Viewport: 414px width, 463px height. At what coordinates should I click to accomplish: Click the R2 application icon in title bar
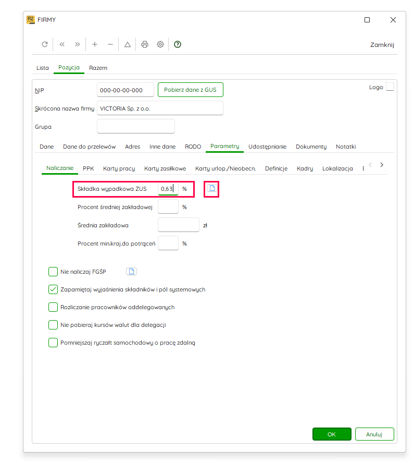click(x=31, y=20)
